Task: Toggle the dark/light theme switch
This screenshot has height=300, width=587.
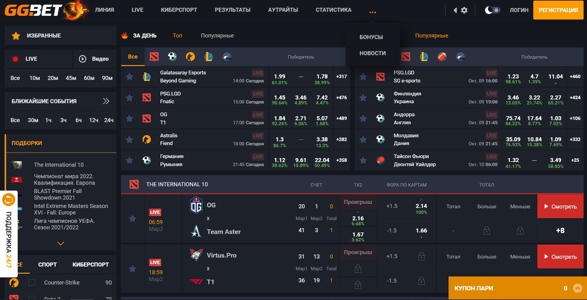Action: click(492, 10)
